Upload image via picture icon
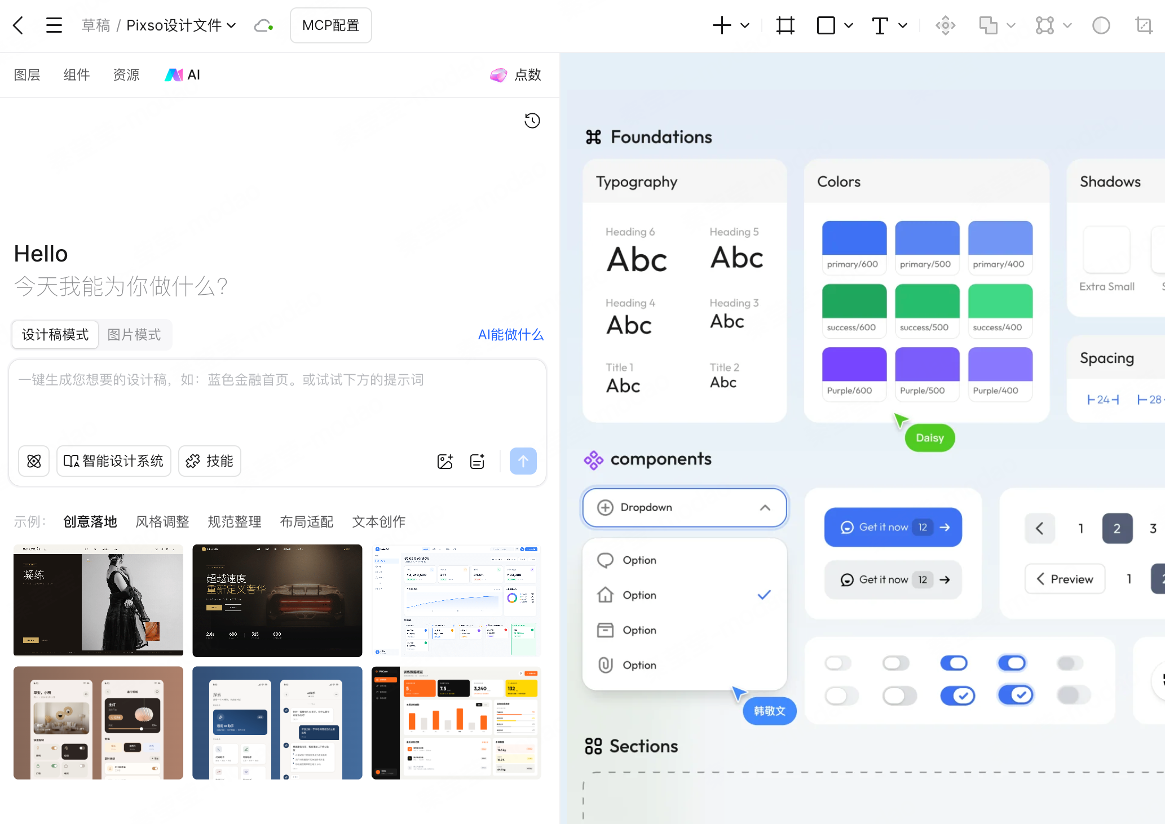Screen dimensions: 1165x824 click(445, 462)
